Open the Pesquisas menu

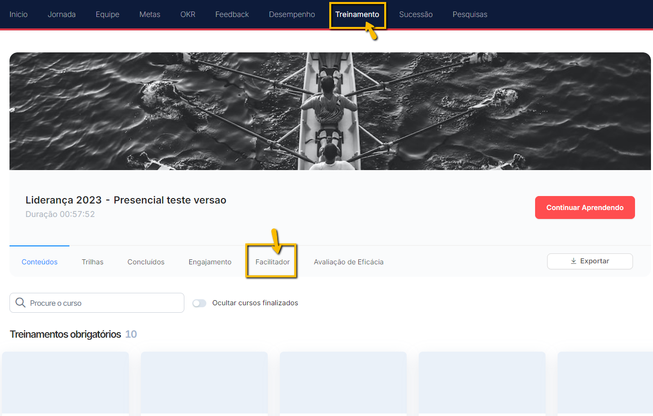pos(470,14)
